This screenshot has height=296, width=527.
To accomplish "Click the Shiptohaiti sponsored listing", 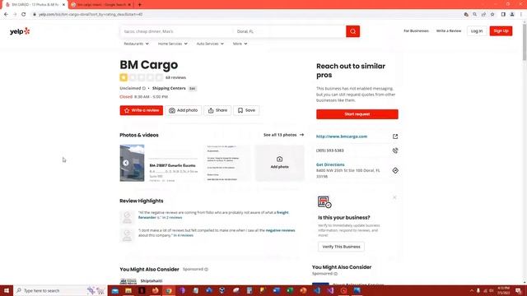I will (152, 281).
